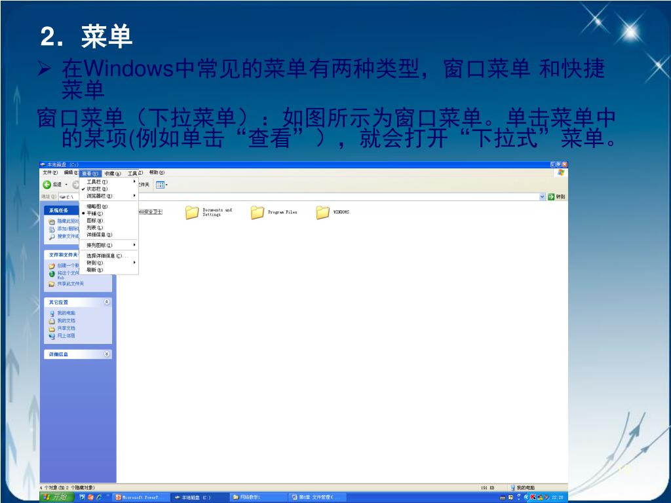Screen dimensions: 671x503
Task: Switch to 文件管理 taskbar button
Action: (316, 498)
